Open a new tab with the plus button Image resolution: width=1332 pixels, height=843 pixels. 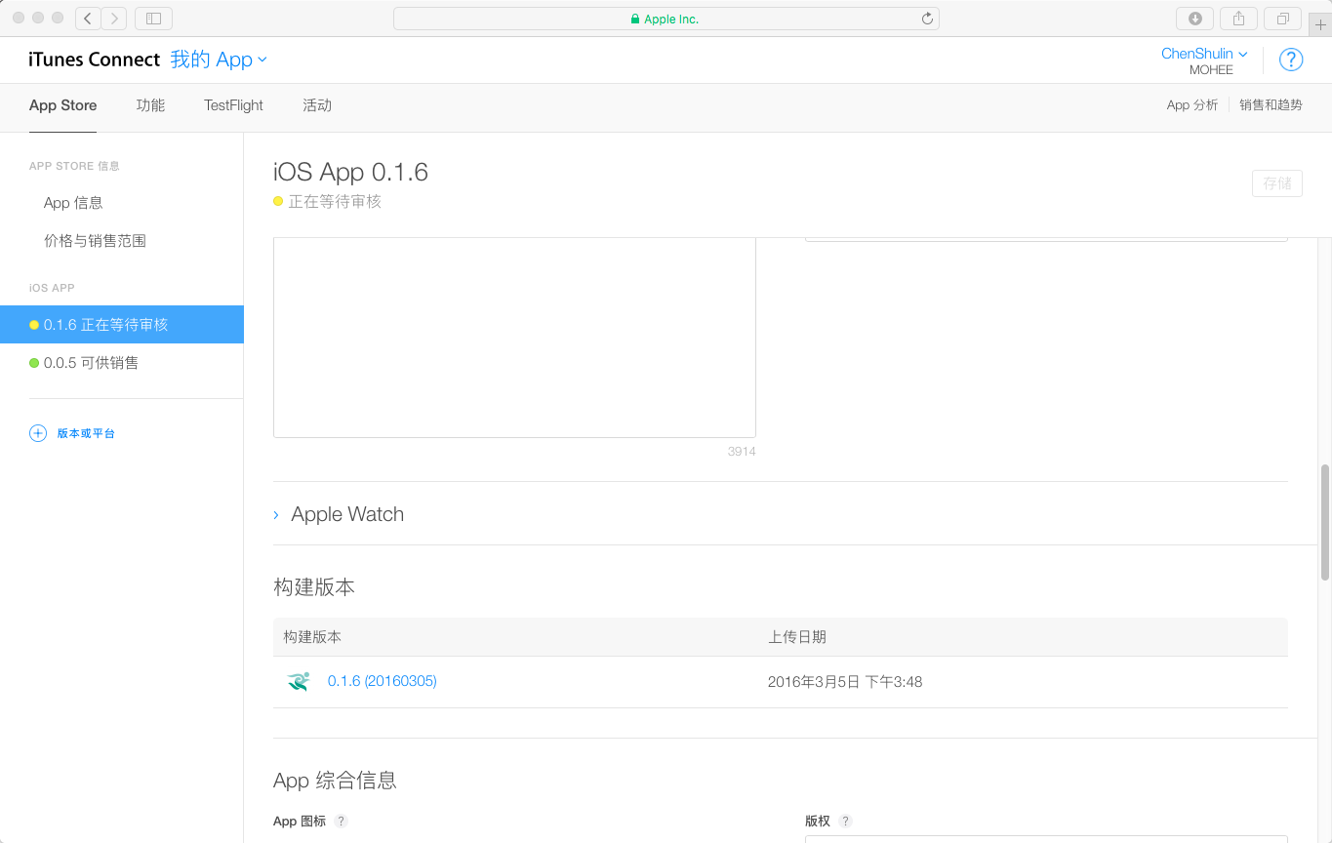tap(1320, 24)
